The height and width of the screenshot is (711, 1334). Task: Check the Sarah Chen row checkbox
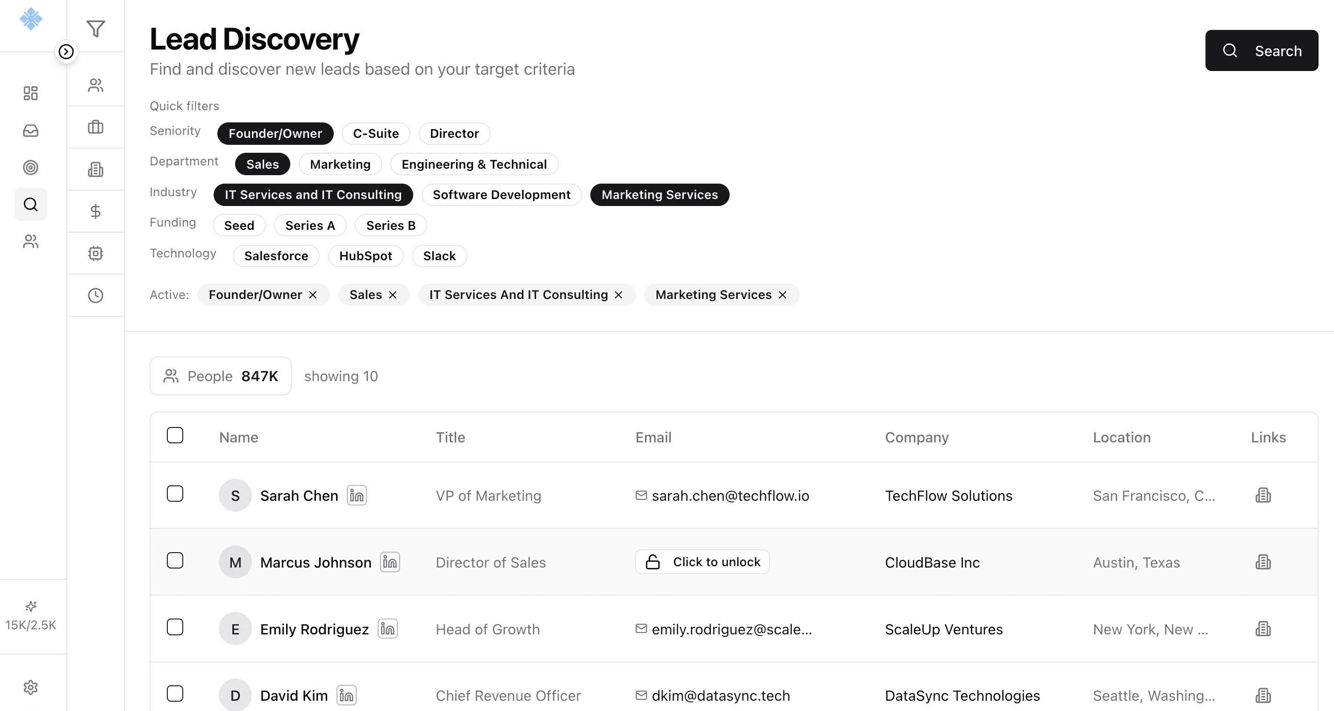[175, 494]
